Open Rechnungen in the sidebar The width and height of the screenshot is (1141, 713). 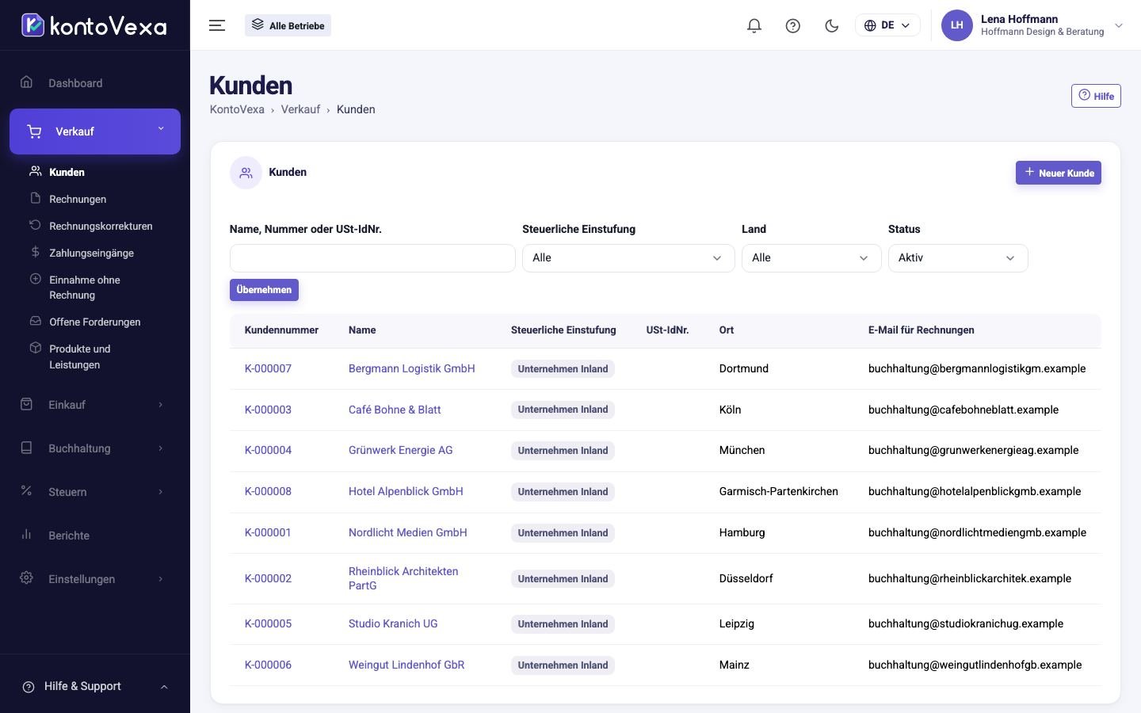point(78,199)
